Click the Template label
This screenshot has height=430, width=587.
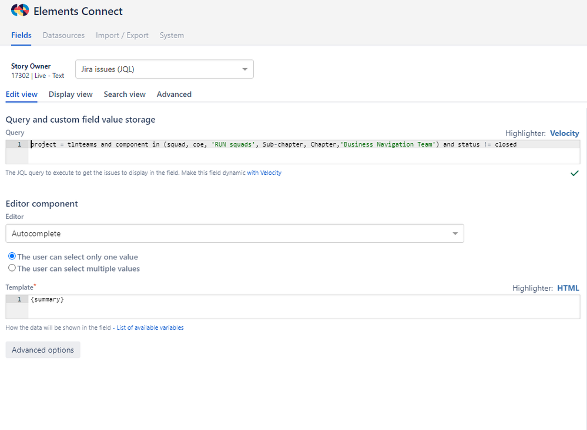coord(19,287)
